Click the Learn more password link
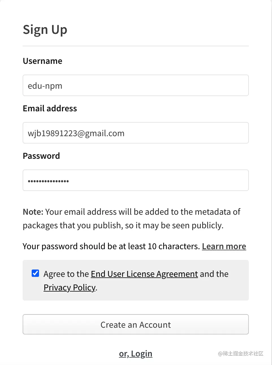This screenshot has width=272, height=365. (224, 246)
